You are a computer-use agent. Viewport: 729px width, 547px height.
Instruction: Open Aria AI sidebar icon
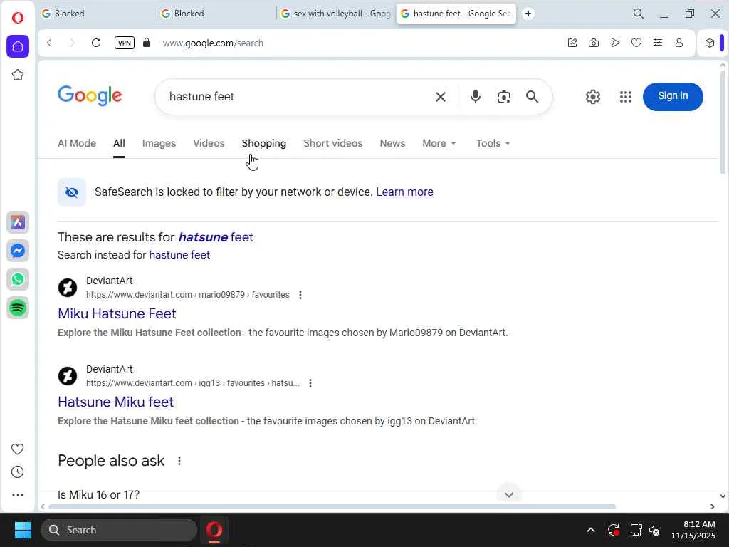18,222
